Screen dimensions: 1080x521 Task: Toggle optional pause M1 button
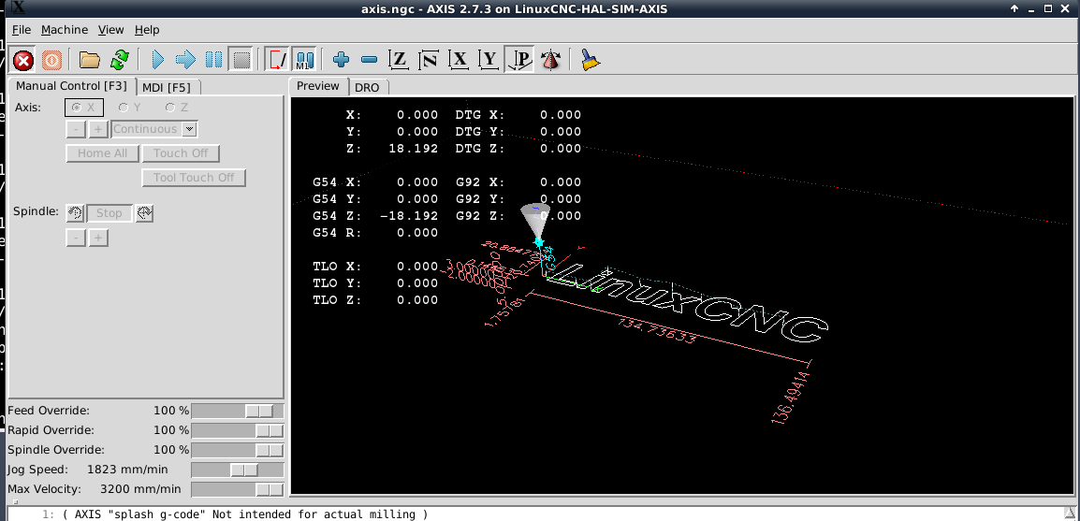pos(304,60)
